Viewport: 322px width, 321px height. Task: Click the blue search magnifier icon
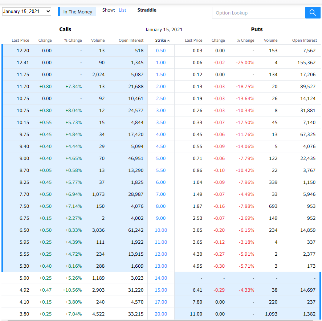tap(313, 13)
